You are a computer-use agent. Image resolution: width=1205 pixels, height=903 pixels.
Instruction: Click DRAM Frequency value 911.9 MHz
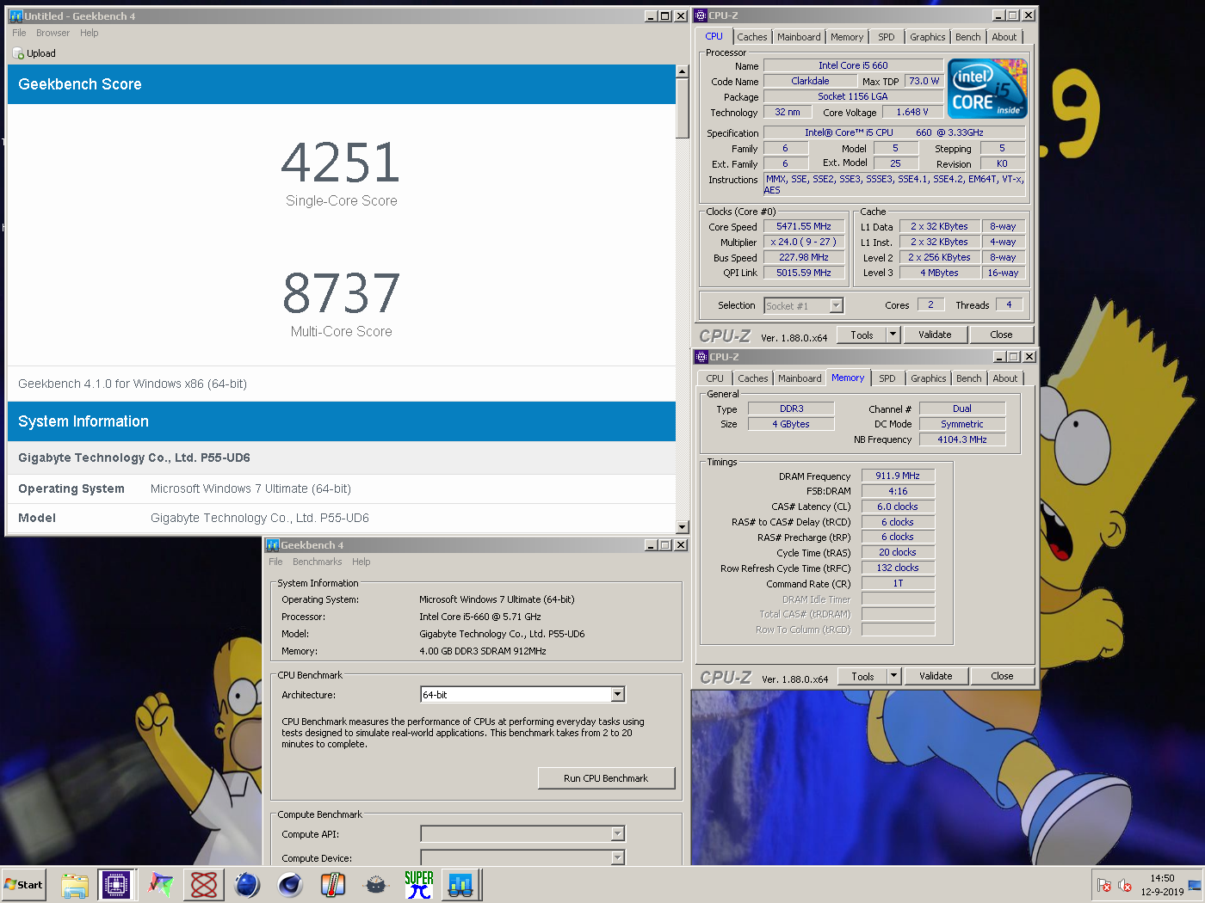(898, 476)
